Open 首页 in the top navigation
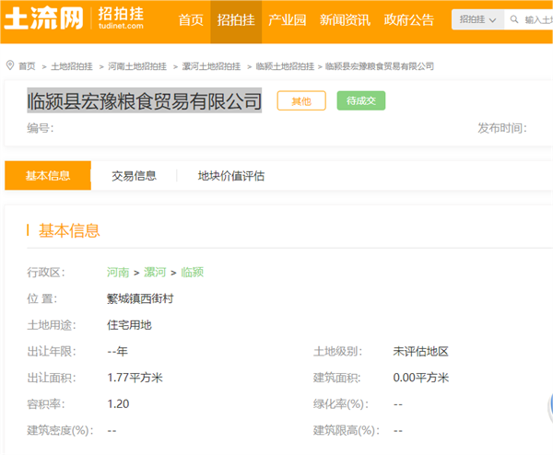 coord(191,20)
